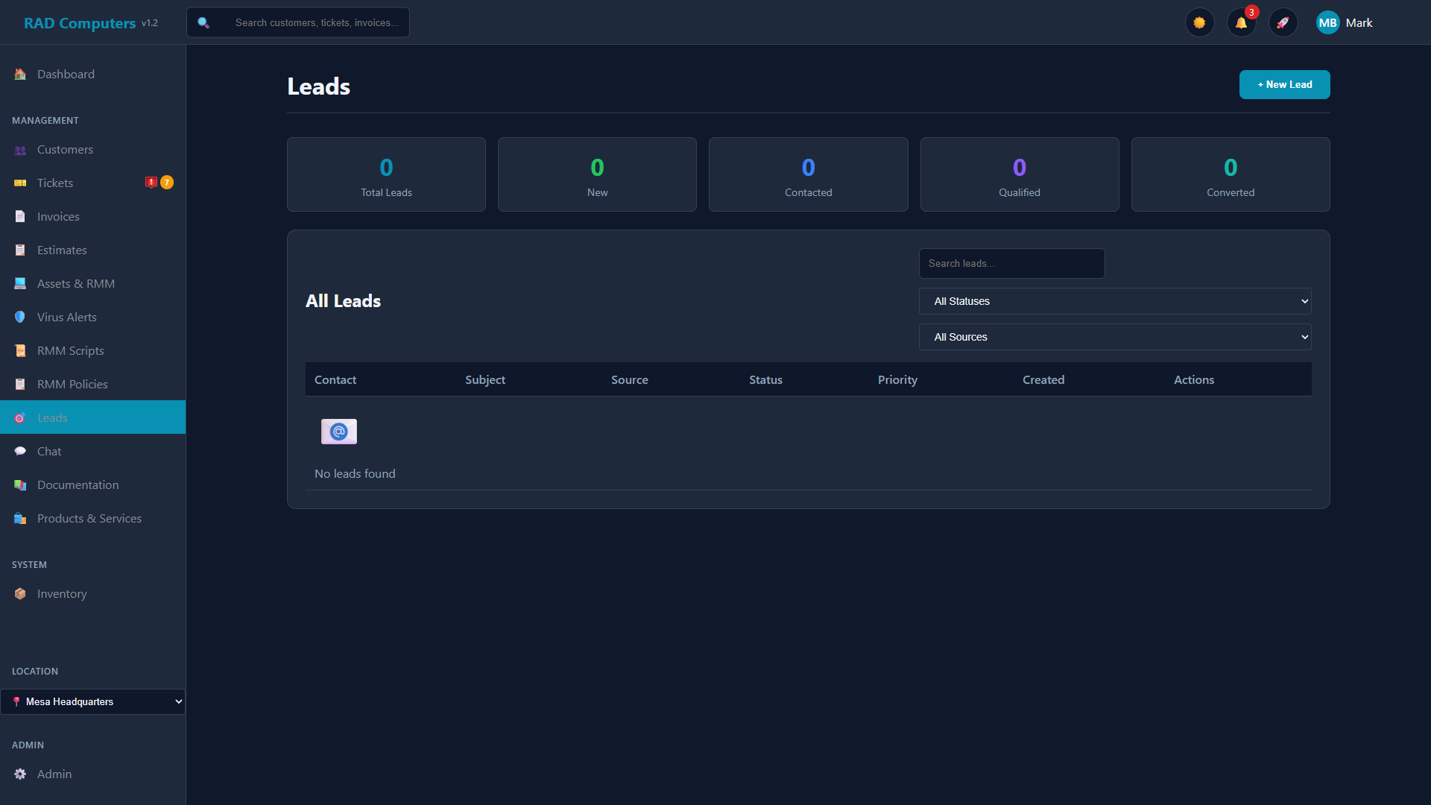
Task: Click the + New Lead button
Action: click(1284, 84)
